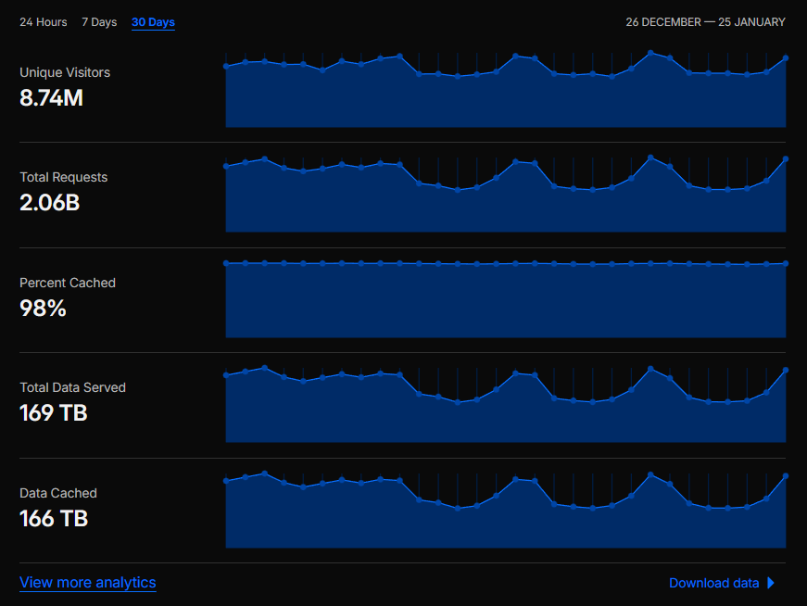Click the Download data link text

[x=713, y=583]
